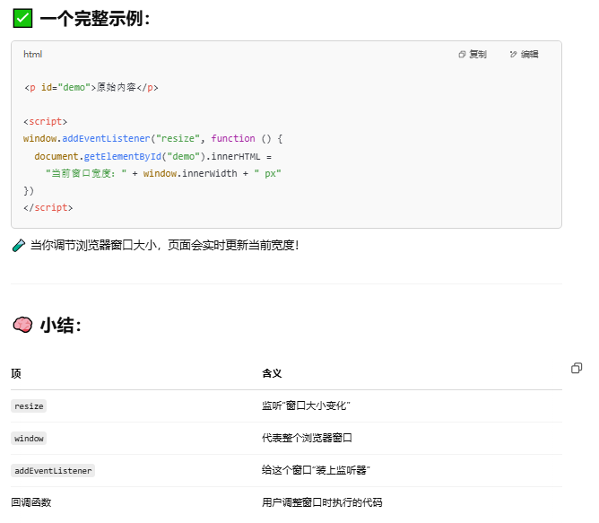Click the getElementById call in code
599x523 pixels.
point(122,156)
